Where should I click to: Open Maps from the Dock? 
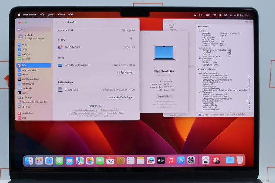click(80, 161)
